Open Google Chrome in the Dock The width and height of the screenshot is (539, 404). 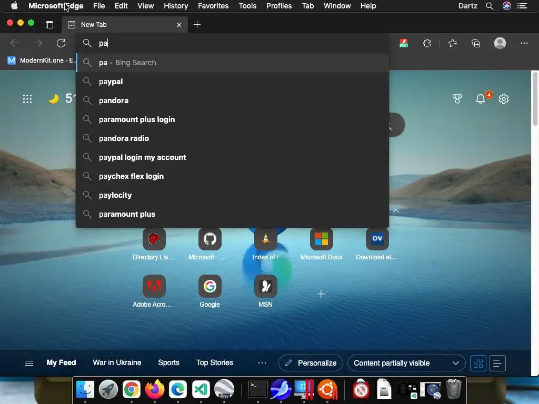point(131,389)
